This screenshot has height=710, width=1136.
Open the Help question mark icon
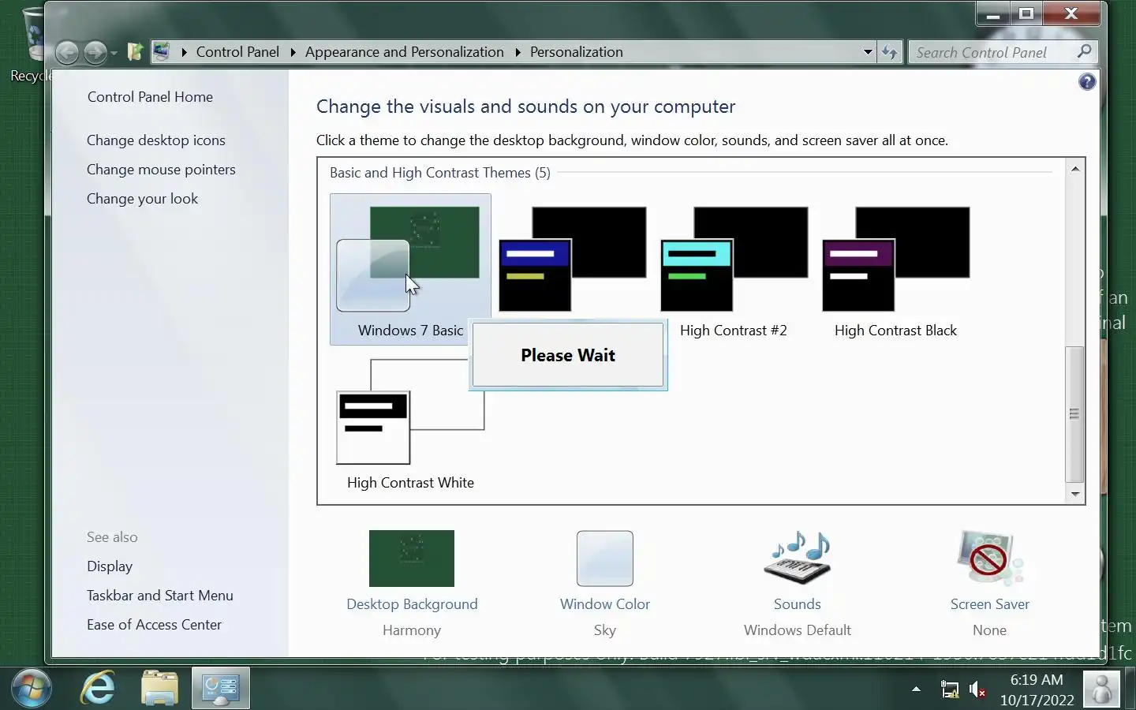pyautogui.click(x=1087, y=82)
